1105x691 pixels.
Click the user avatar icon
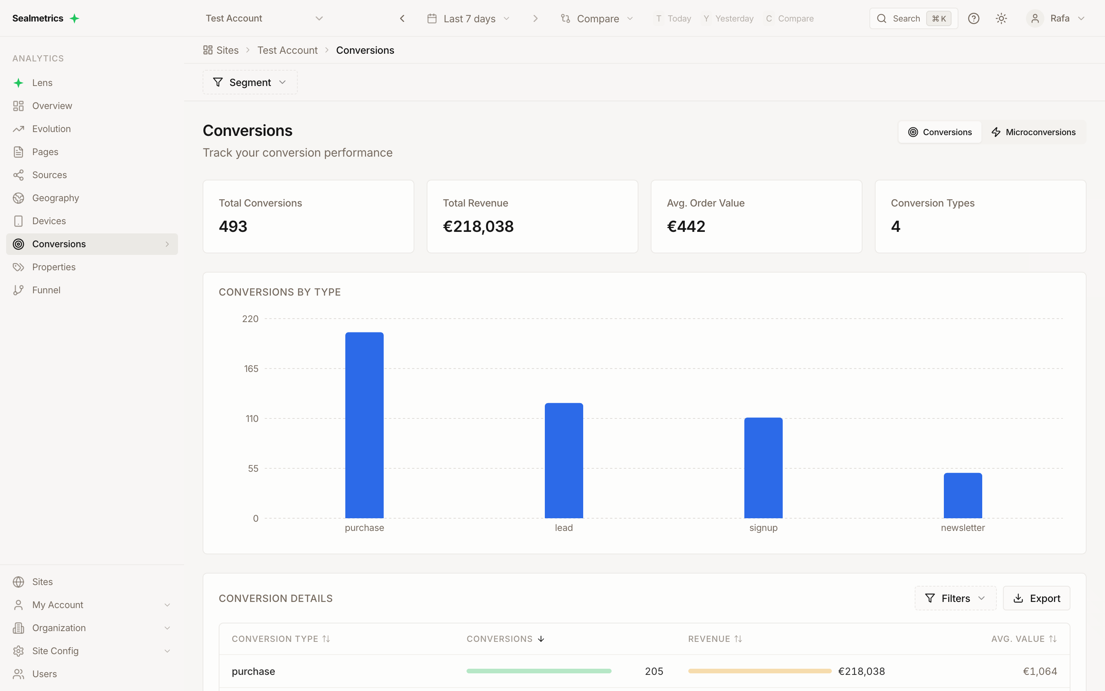click(x=1035, y=18)
